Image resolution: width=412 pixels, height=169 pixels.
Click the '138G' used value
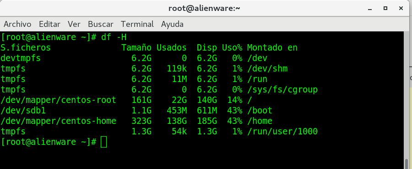[x=177, y=121]
